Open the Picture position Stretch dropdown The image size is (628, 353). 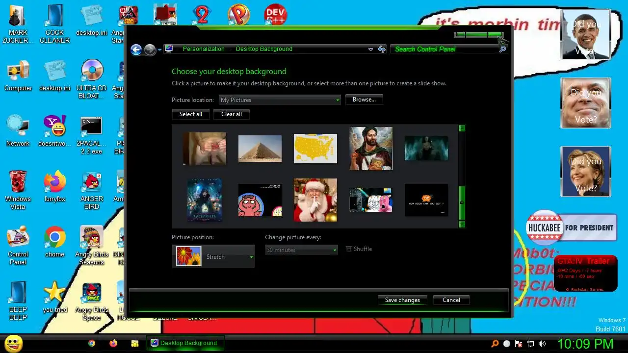213,256
